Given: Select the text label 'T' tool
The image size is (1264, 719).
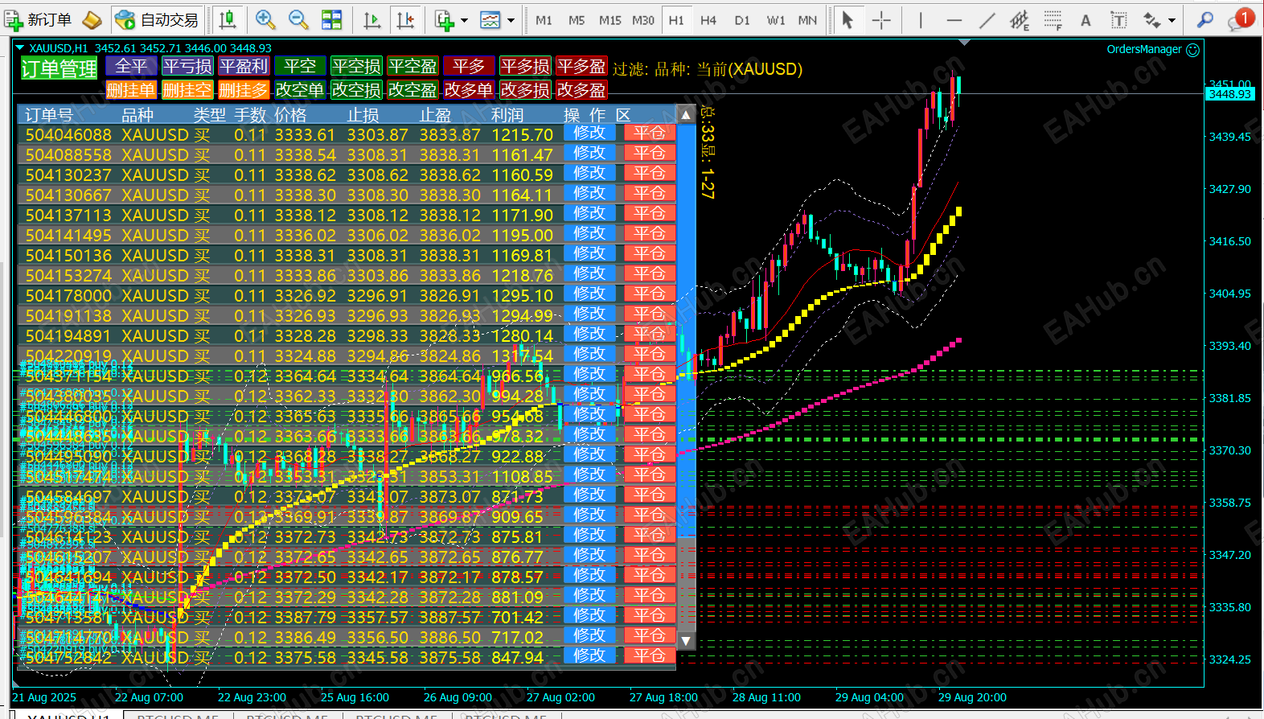Looking at the screenshot, I should point(1118,20).
